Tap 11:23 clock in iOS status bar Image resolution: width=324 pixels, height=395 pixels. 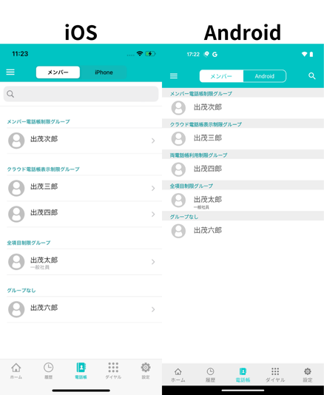20,53
